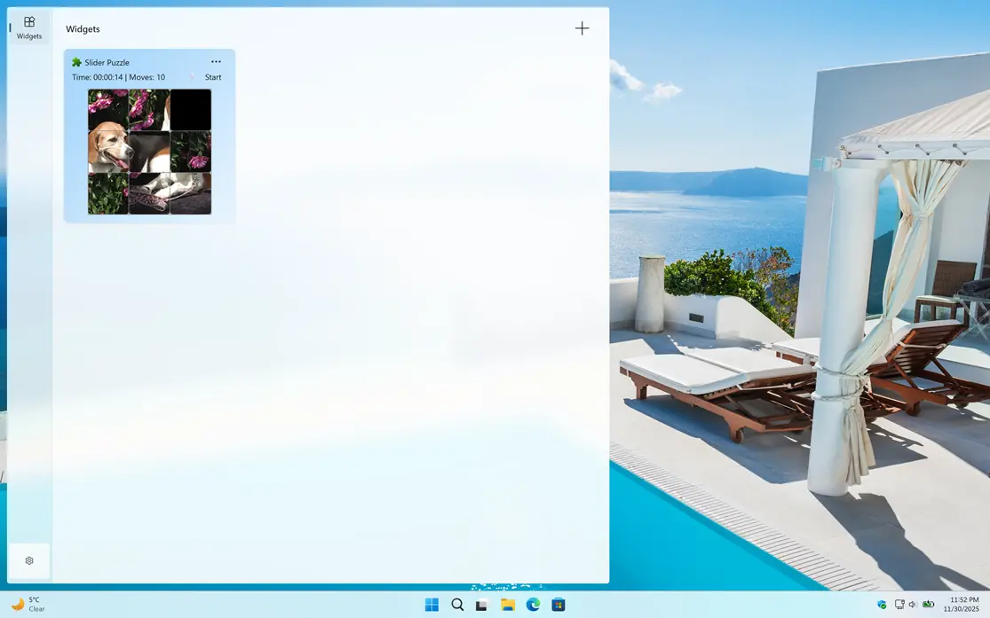Open the widget board settings gear
Image resolution: width=990 pixels, height=618 pixels.
pyautogui.click(x=28, y=560)
